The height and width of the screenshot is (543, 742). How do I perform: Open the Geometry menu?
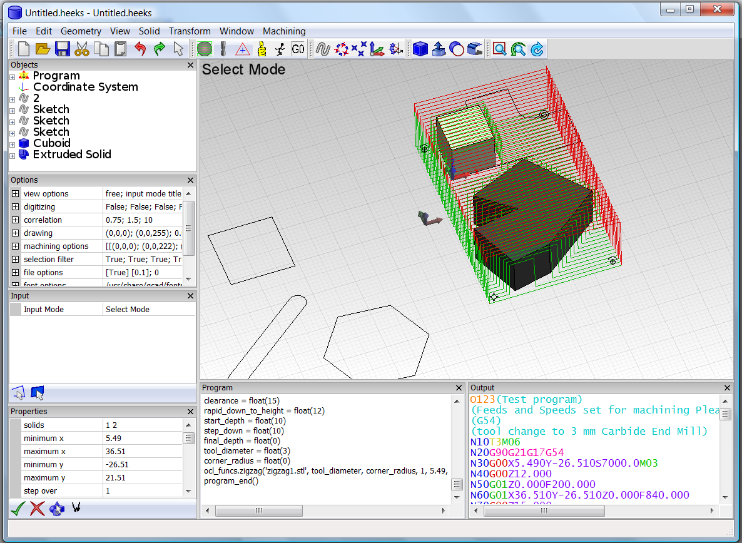(x=81, y=31)
